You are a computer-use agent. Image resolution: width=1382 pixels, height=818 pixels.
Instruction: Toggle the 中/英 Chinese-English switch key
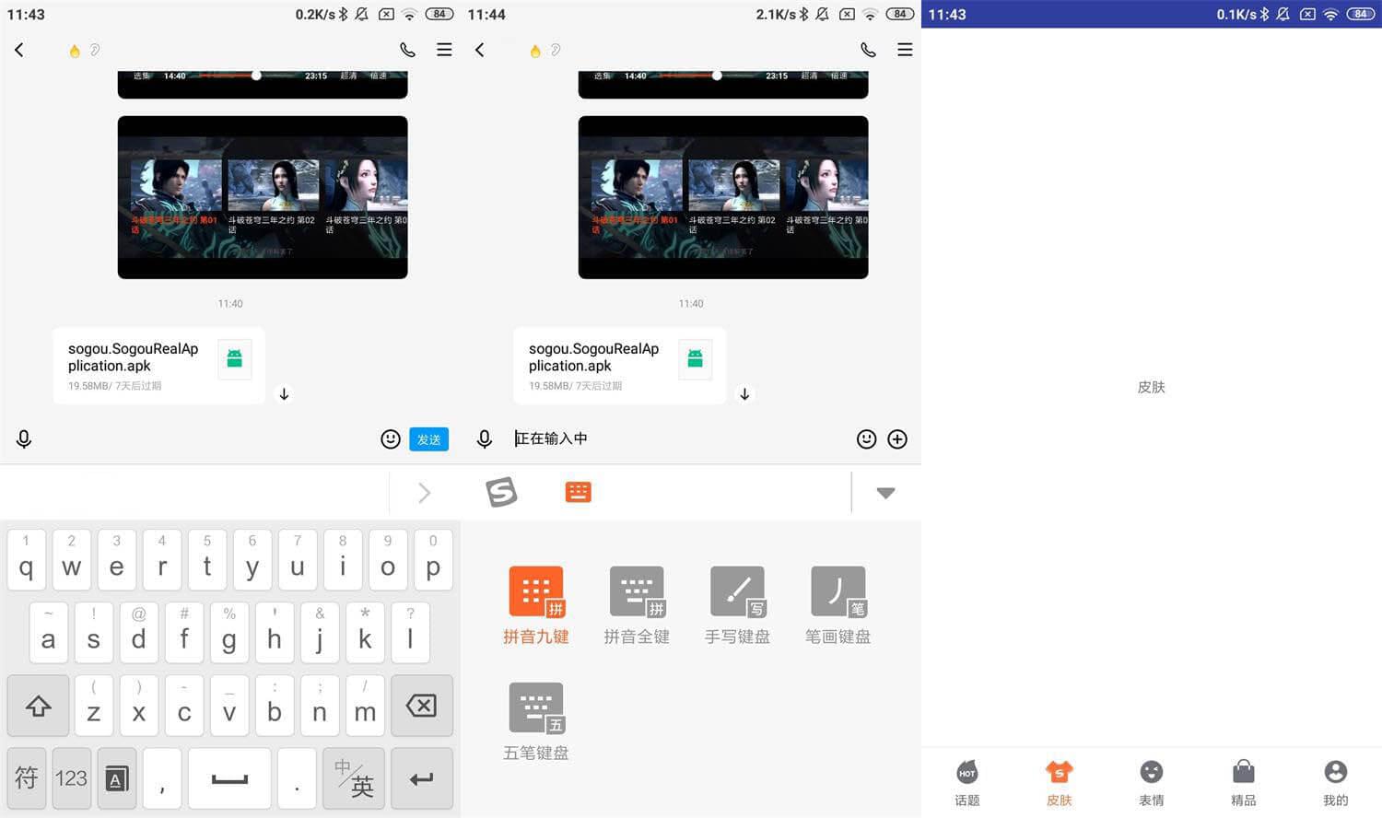pyautogui.click(x=354, y=778)
